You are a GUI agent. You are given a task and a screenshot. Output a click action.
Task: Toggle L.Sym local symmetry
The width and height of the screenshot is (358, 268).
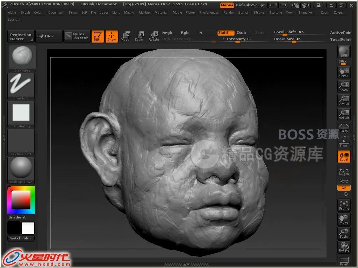pos(344,171)
